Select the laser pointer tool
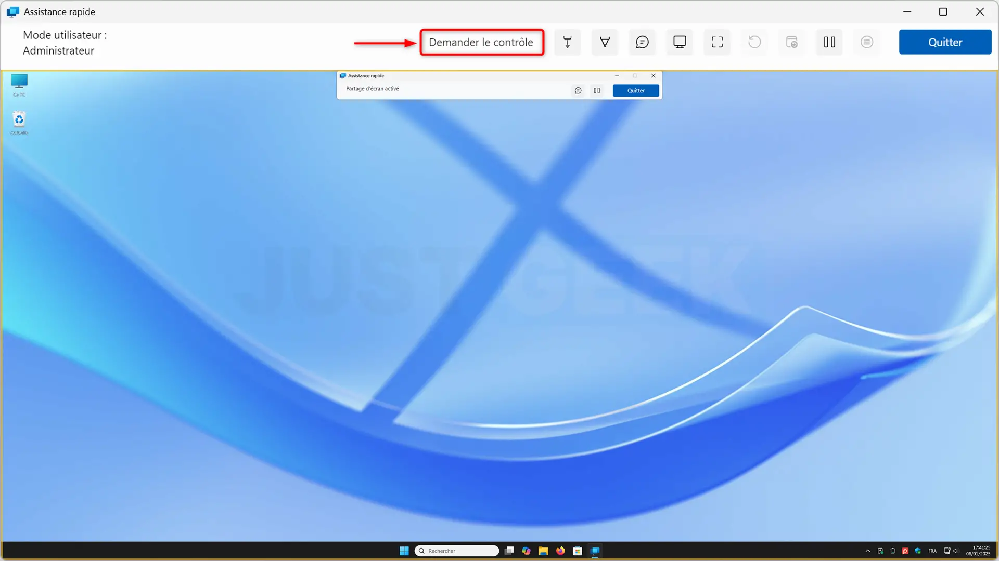Viewport: 999px width, 561px height. coord(567,42)
